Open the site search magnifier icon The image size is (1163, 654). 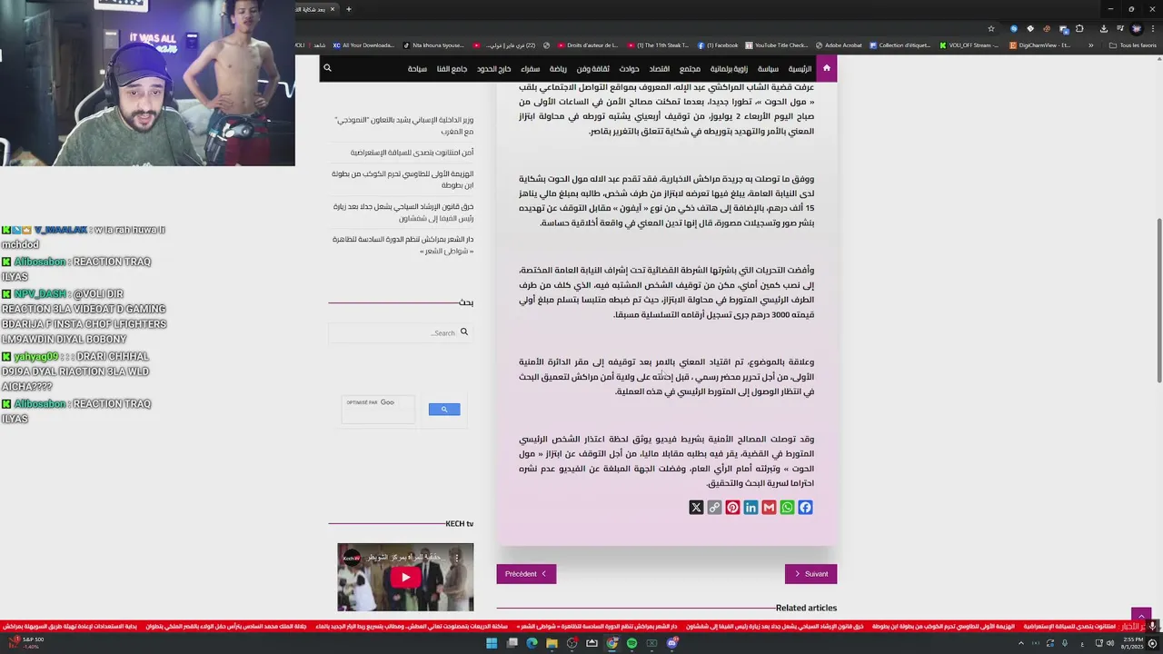(327, 68)
